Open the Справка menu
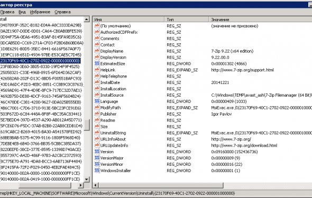This screenshot has width=312, height=198. [62, 12]
